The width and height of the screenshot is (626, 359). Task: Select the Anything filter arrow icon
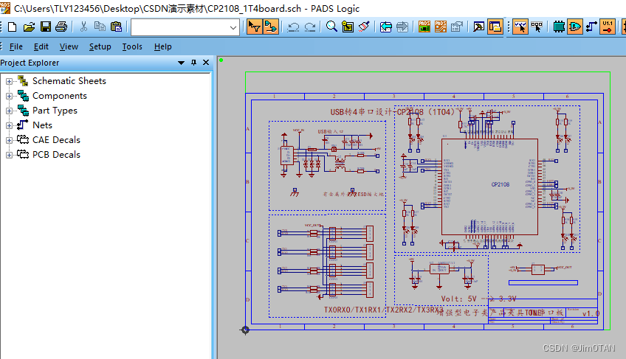pos(520,27)
